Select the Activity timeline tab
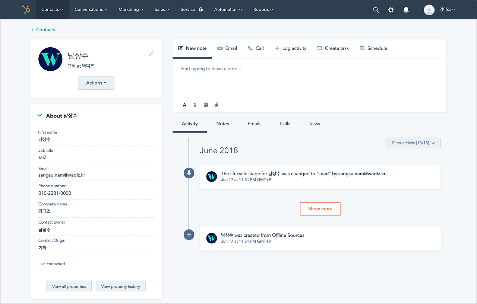The height and width of the screenshot is (304, 477). click(x=190, y=124)
